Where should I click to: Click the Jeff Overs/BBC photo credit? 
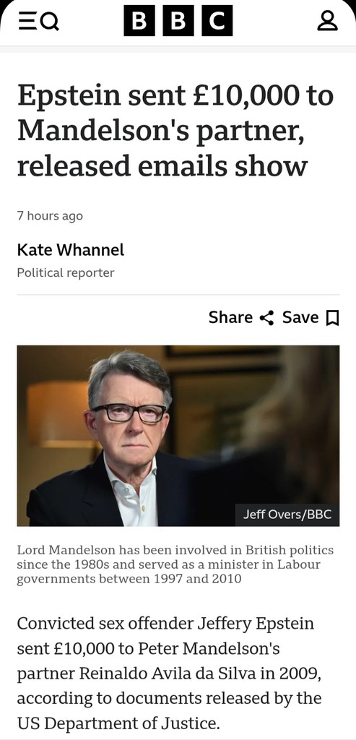pos(287,515)
